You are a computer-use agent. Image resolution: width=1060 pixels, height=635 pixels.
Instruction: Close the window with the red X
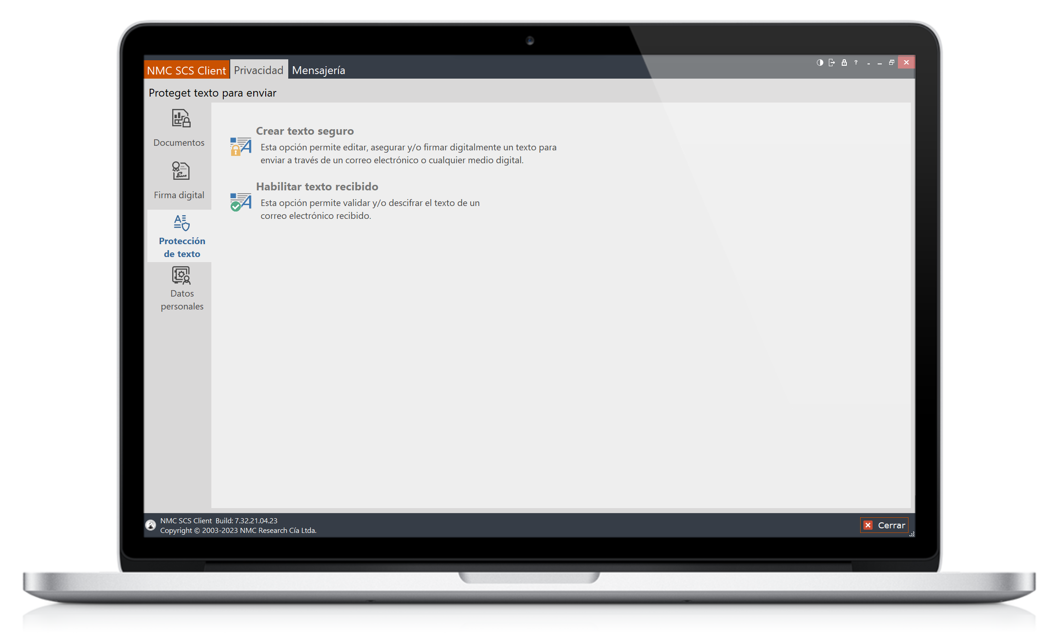point(906,63)
